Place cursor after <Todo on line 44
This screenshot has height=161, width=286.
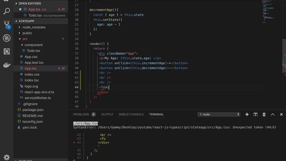[x=109, y=87]
